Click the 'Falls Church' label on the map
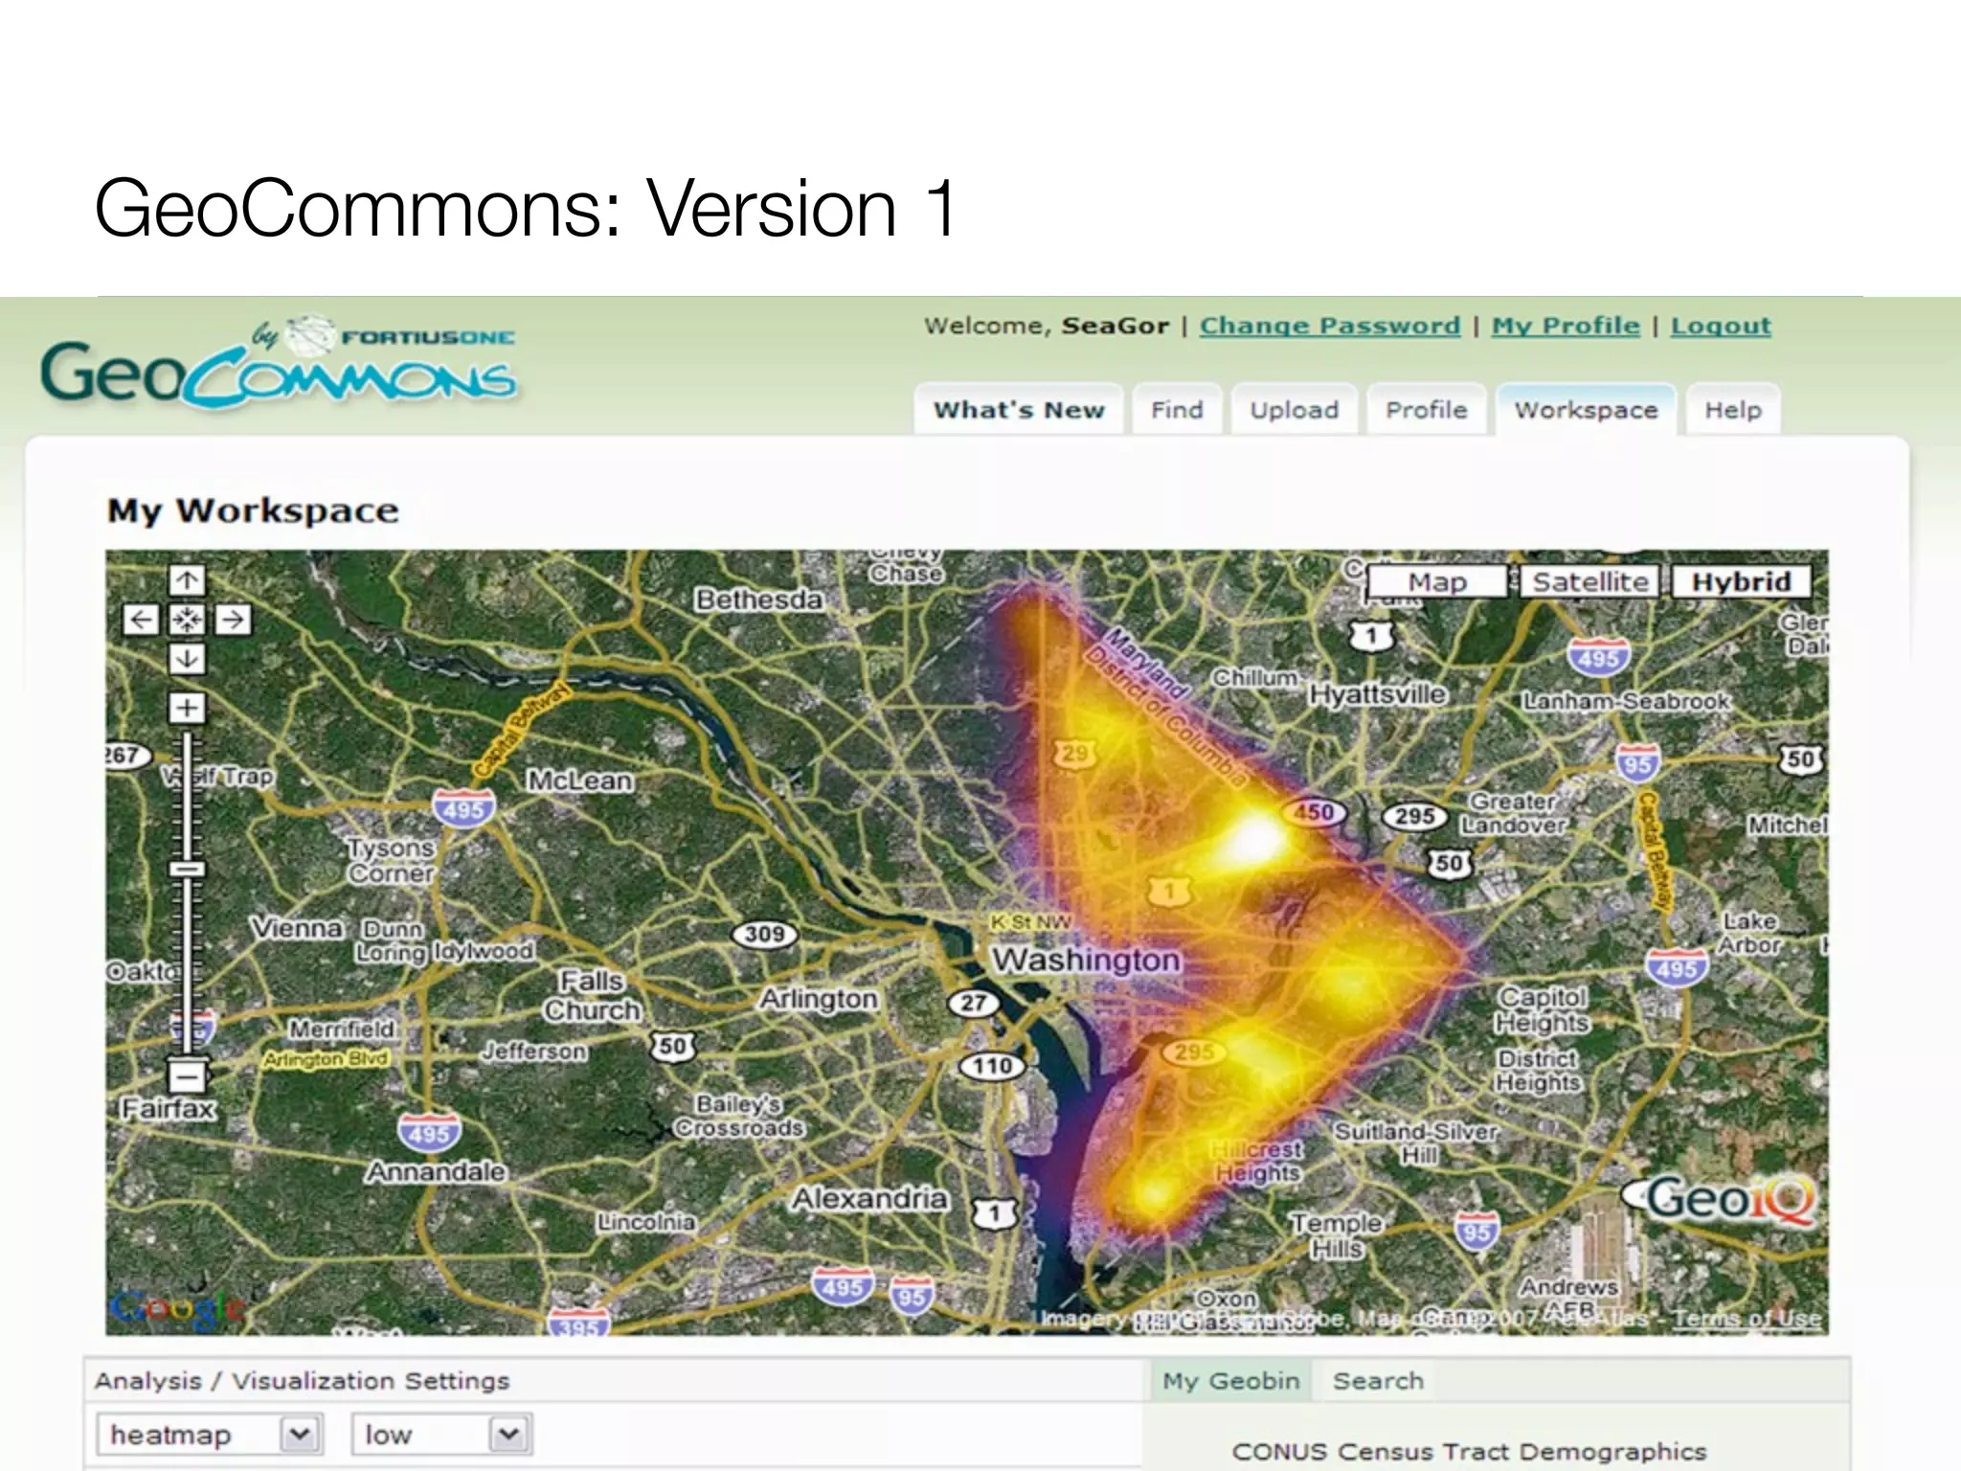1961x1471 pixels. (x=592, y=995)
